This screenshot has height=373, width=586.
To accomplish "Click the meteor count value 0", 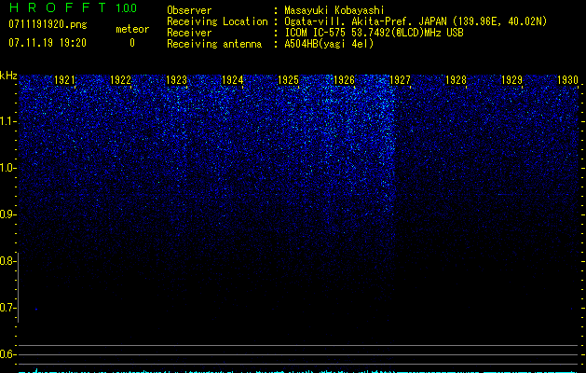I will pos(132,43).
